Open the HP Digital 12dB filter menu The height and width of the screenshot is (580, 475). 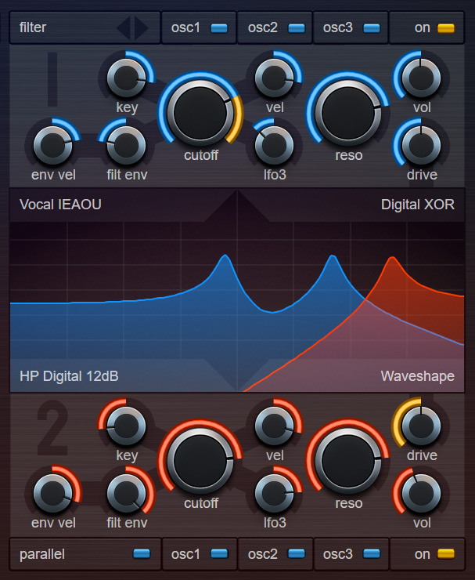[x=69, y=376]
